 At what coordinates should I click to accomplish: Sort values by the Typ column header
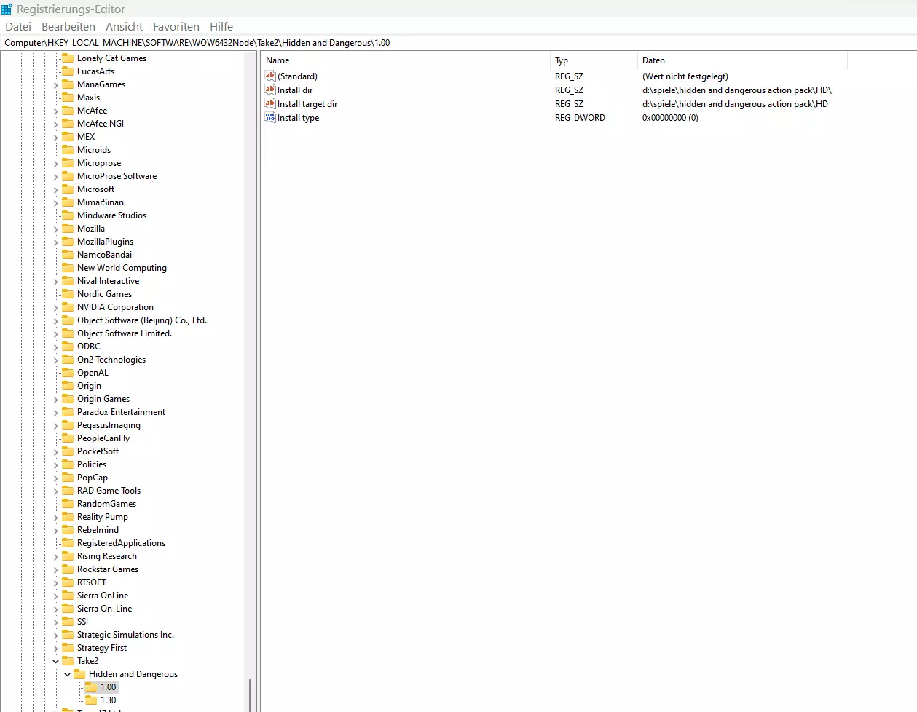594,60
